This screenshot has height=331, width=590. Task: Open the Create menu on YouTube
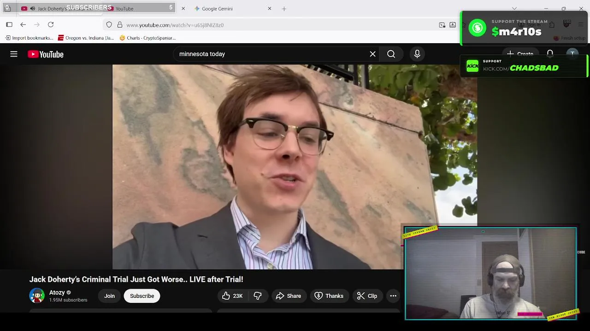click(520, 54)
